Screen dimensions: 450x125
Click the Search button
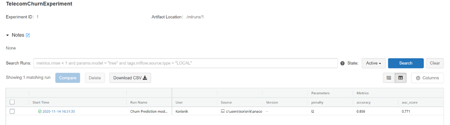406,63
